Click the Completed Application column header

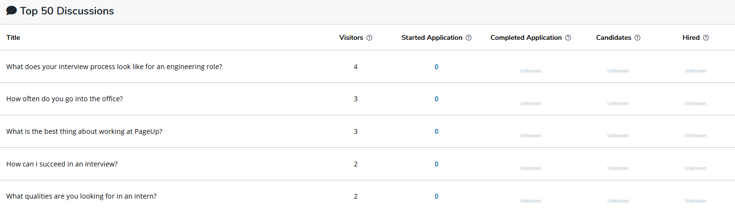pos(526,37)
